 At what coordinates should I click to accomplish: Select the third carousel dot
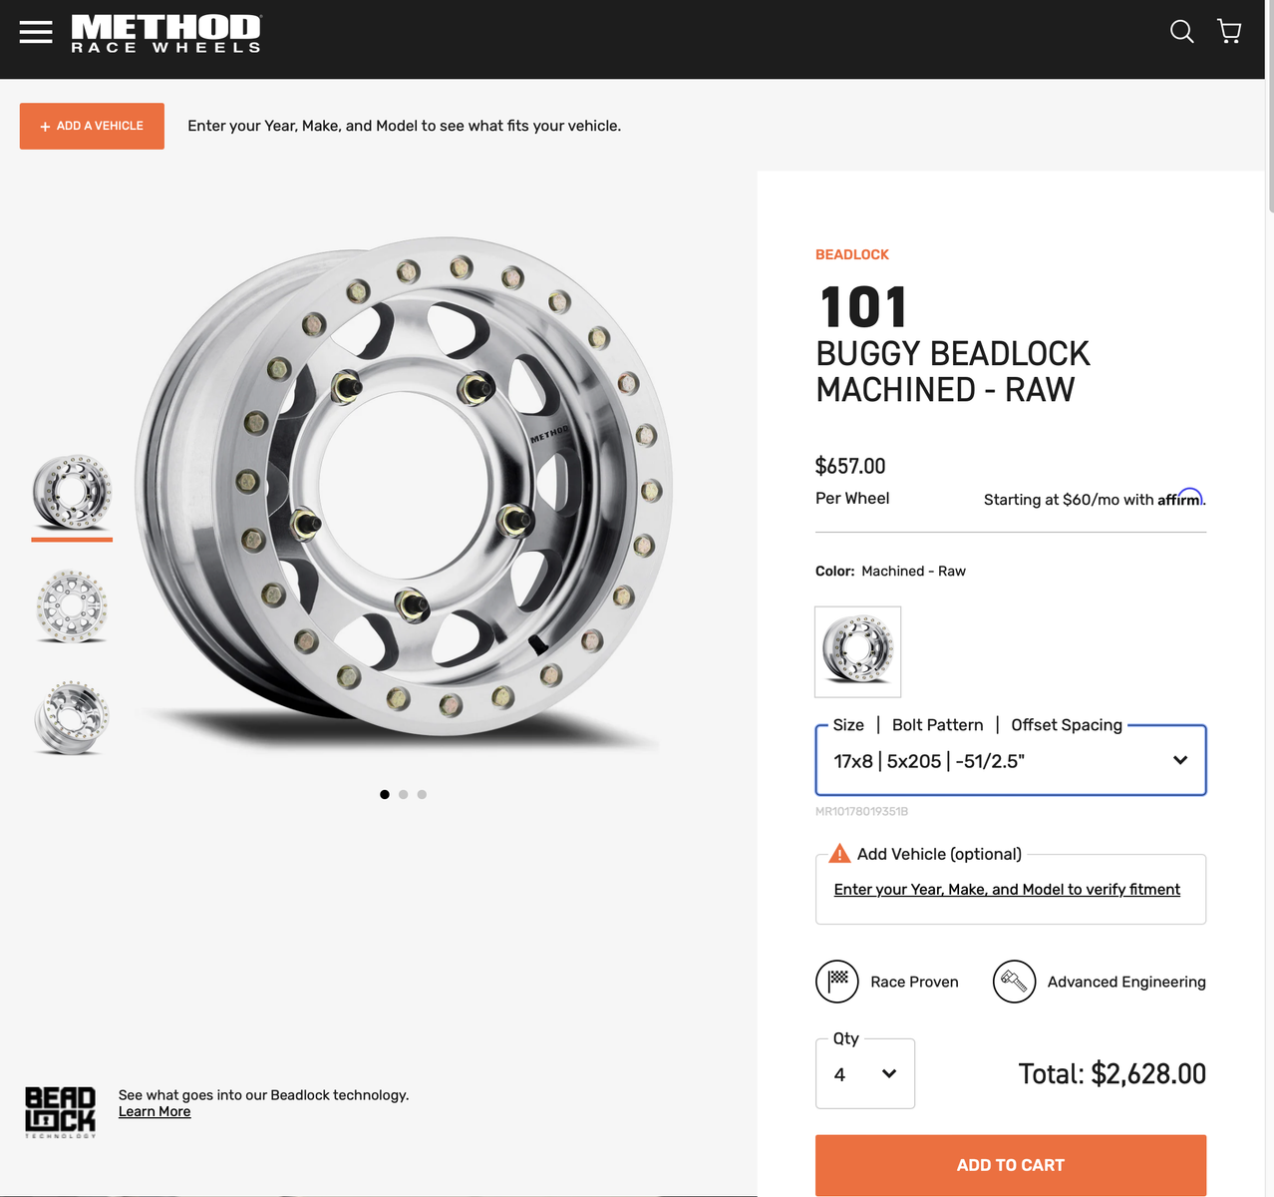pos(422,794)
